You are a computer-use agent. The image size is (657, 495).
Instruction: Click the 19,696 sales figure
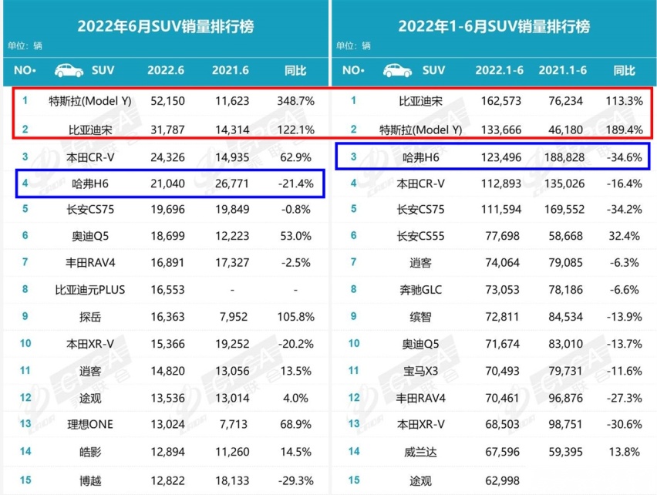(x=167, y=209)
